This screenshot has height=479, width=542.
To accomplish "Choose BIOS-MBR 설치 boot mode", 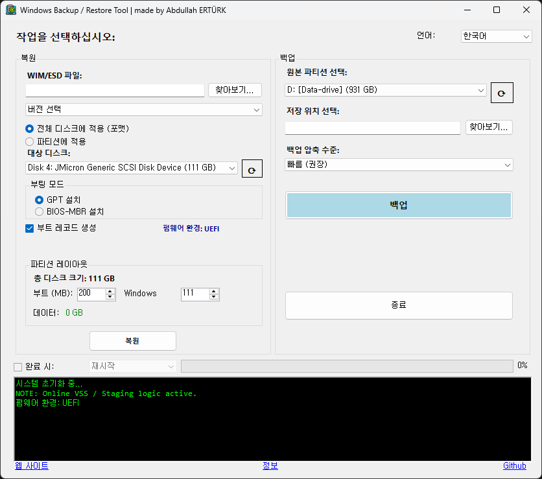I will (69, 211).
